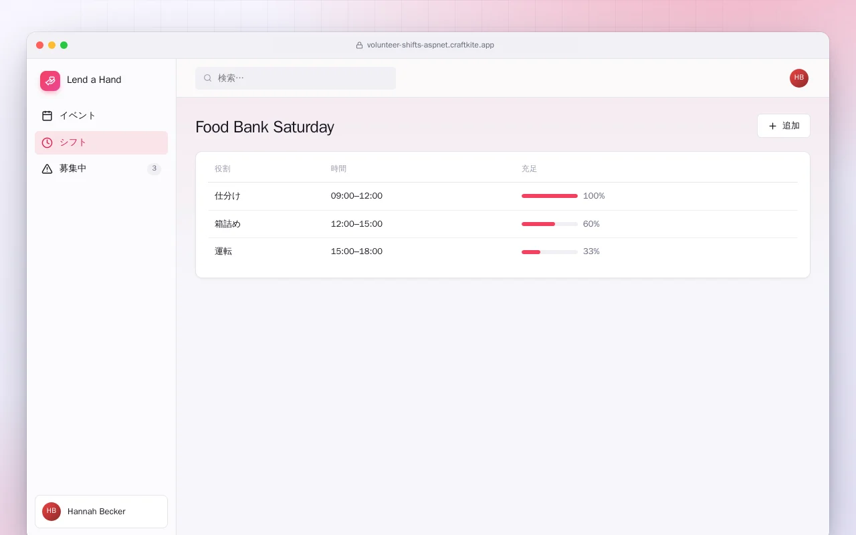This screenshot has height=535, width=856.
Task: Click the Food Bank Saturday heading
Action: click(x=265, y=127)
